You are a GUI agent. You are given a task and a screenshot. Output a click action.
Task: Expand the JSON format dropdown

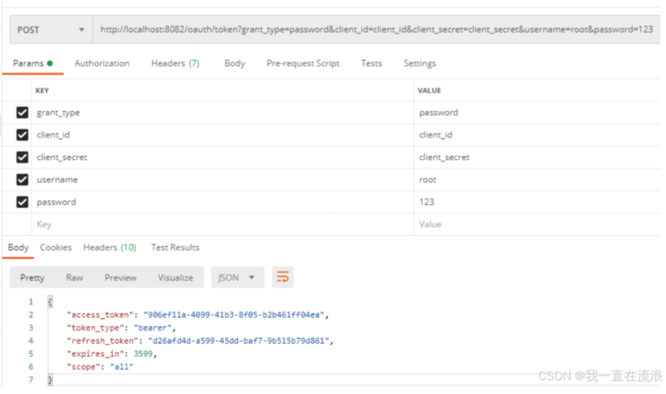click(x=238, y=278)
